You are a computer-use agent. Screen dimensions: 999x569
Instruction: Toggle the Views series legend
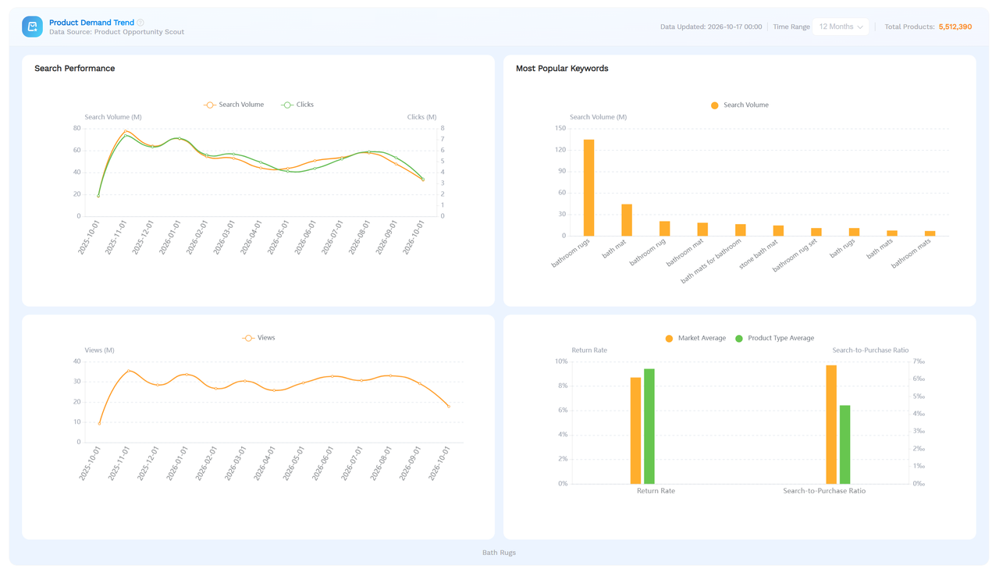pyautogui.click(x=258, y=338)
